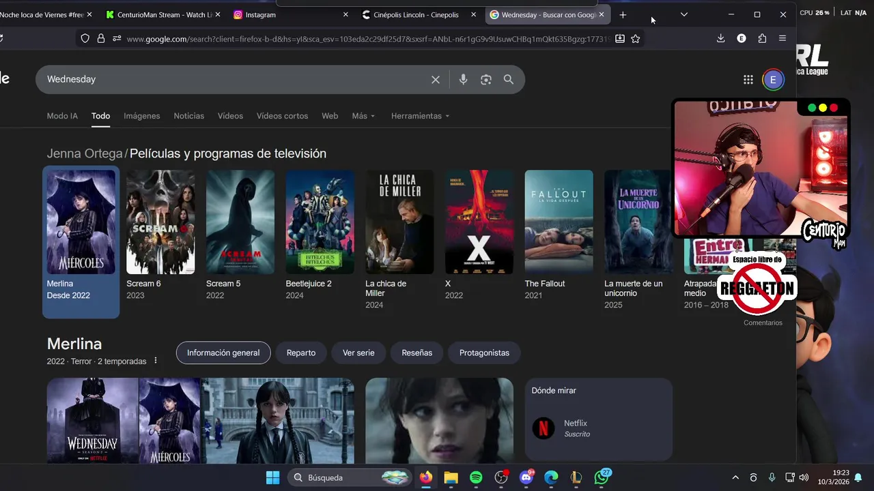Open the Beetlejuice 2 poster
Screen dimensions: 874x491
tap(320, 222)
